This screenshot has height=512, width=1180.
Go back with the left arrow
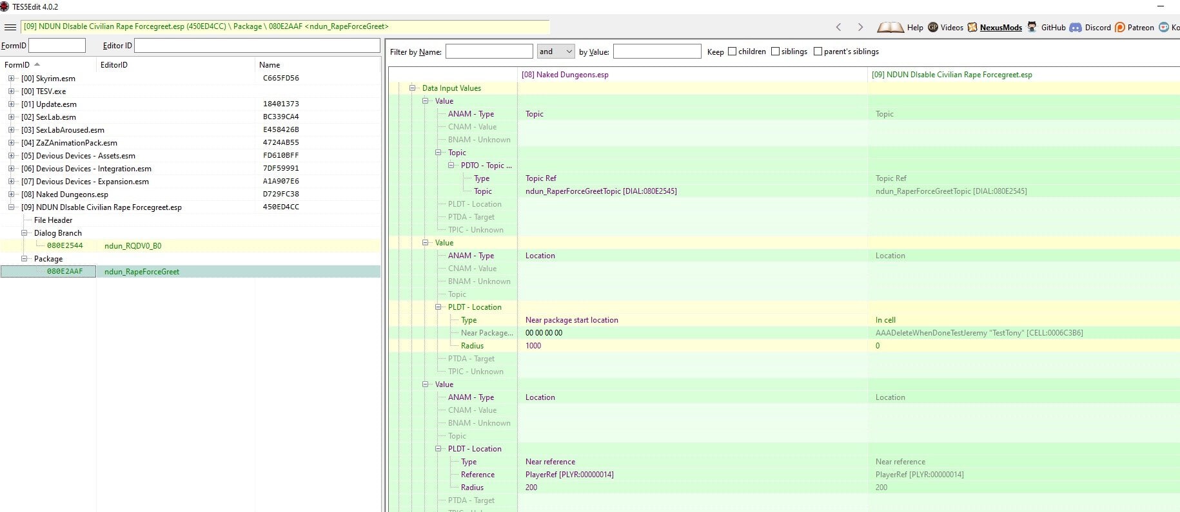[838, 27]
